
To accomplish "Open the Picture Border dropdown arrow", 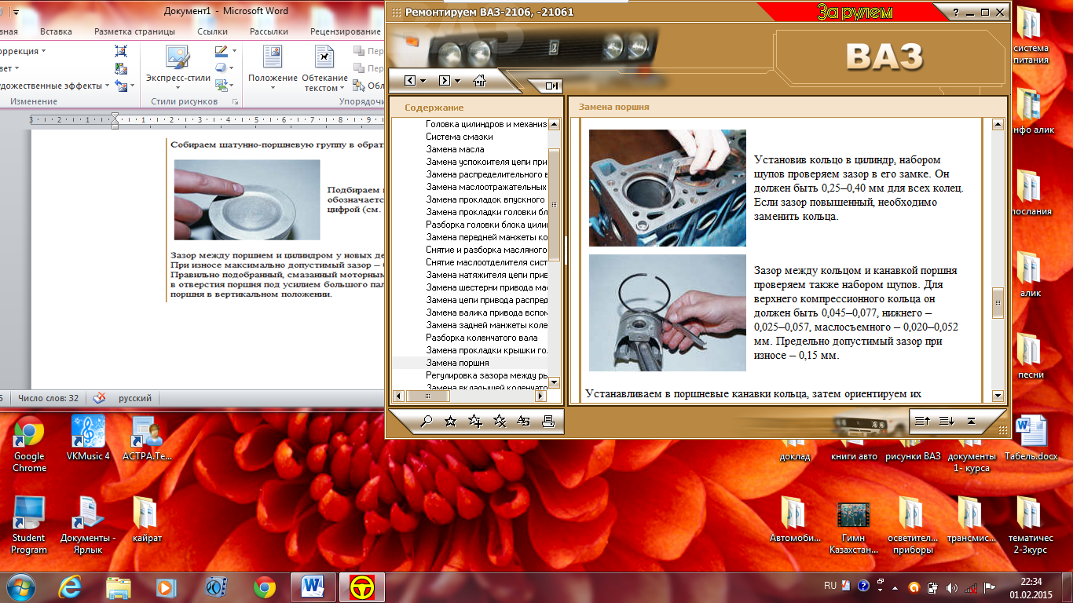I will tap(233, 52).
